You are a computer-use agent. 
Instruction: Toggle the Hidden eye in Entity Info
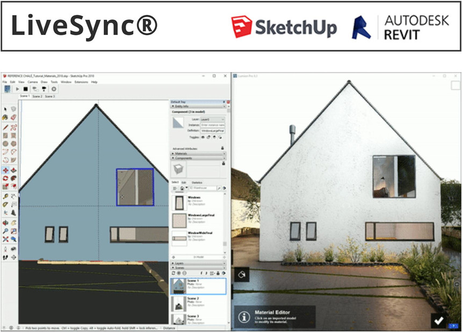click(x=203, y=138)
